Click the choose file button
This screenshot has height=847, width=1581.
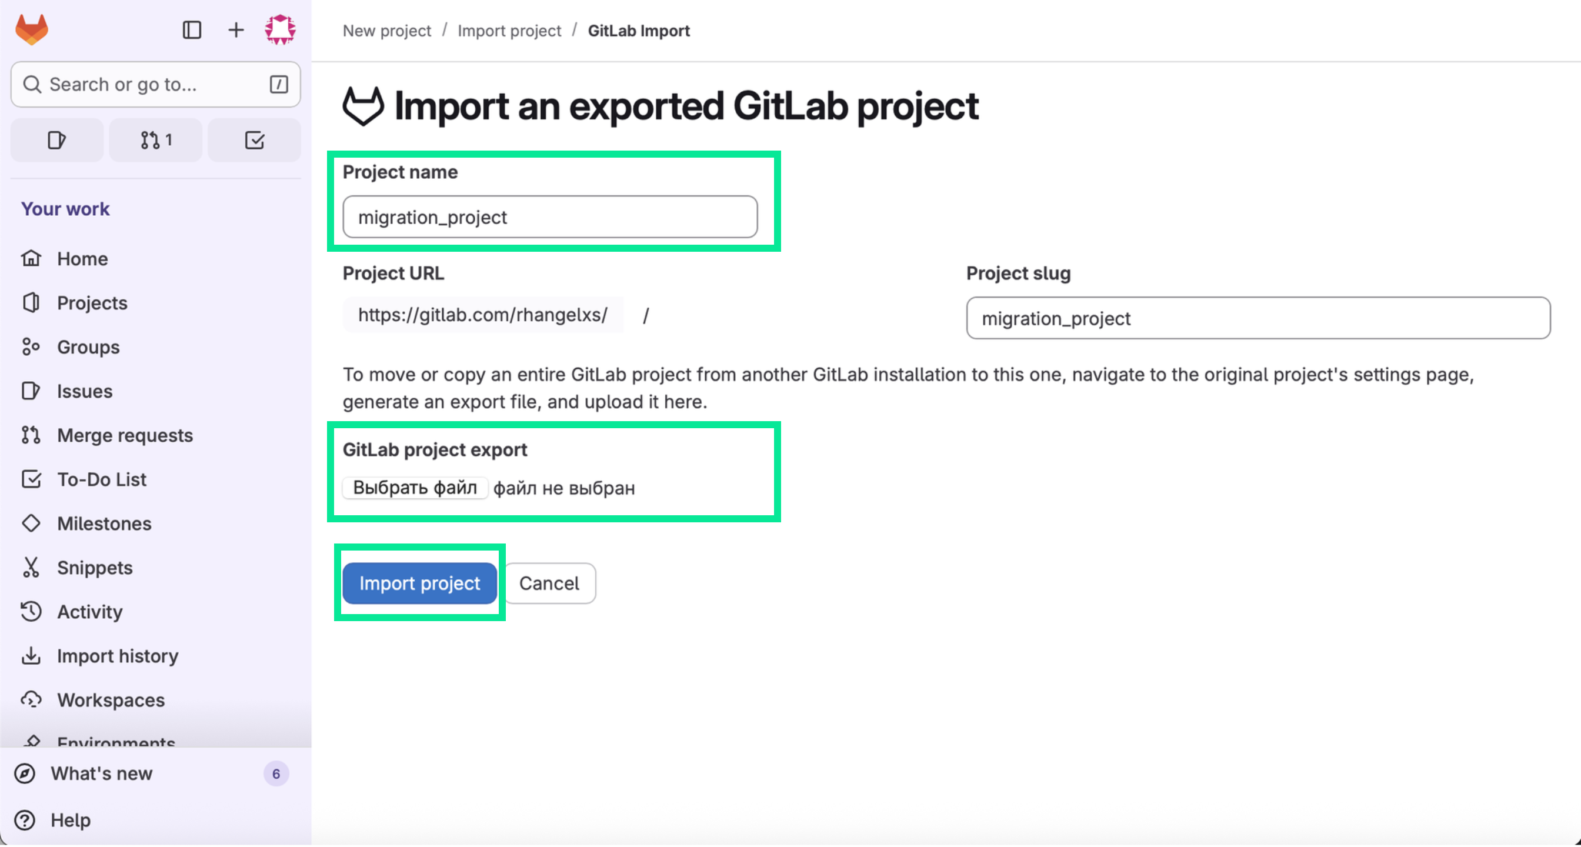415,488
